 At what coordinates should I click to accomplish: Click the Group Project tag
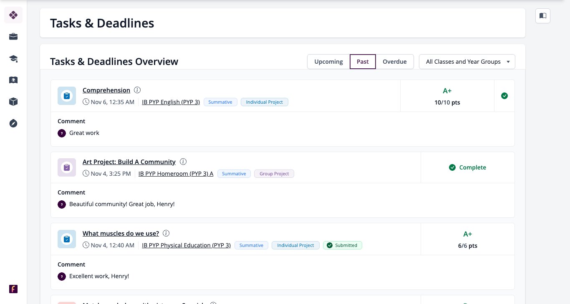274,174
